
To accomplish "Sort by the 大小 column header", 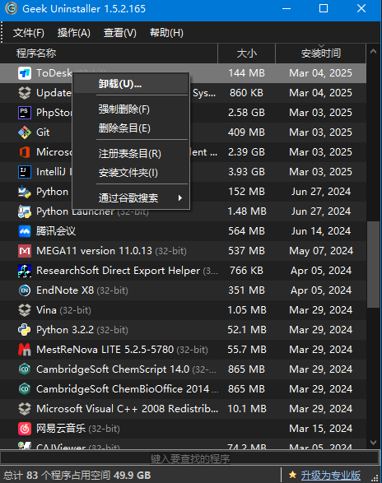I will point(247,53).
